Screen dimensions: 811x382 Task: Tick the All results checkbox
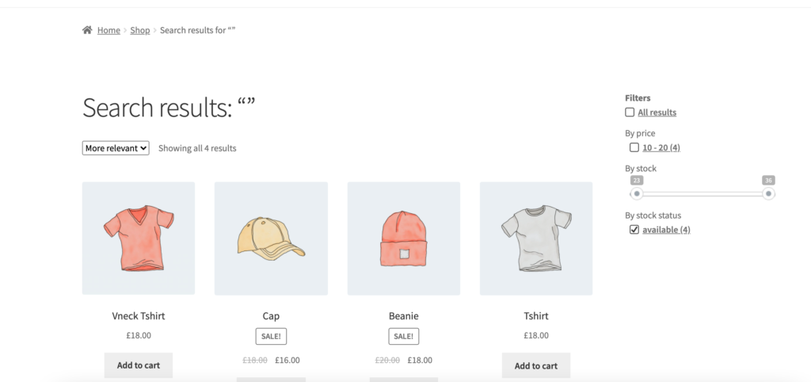pos(630,113)
